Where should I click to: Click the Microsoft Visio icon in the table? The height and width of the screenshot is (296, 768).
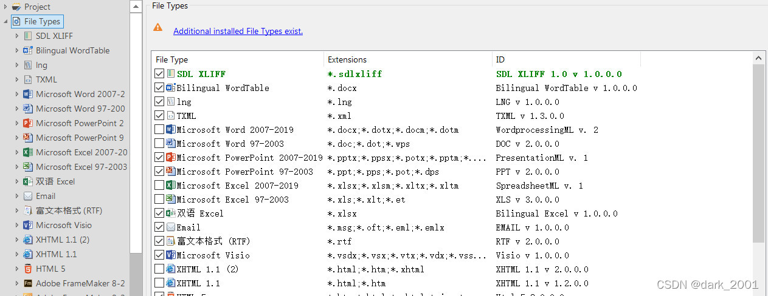click(x=170, y=255)
